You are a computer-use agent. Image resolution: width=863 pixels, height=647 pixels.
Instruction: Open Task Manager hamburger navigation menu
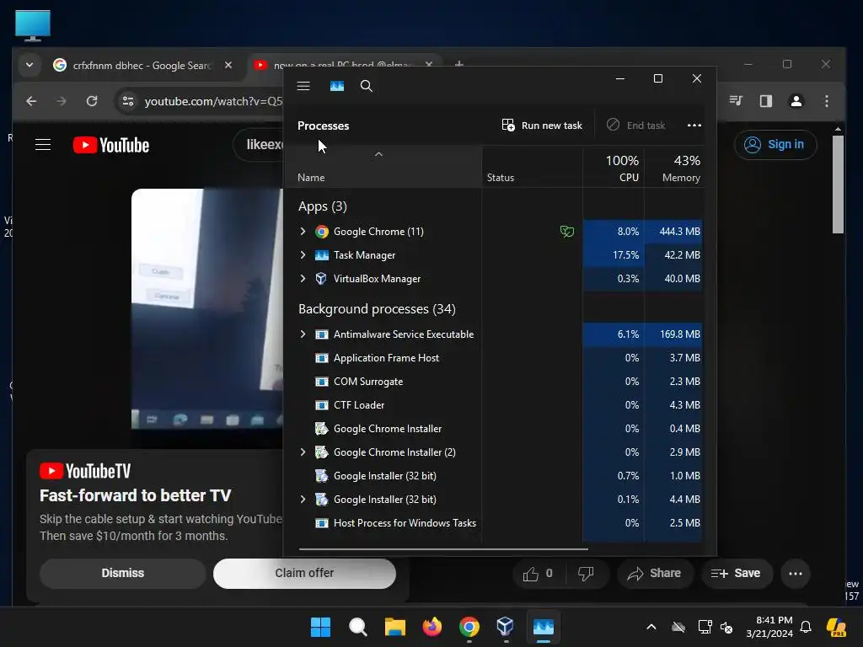[303, 86]
